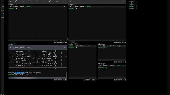Click the focused-panes counter icon in top toolbar
This screenshot has height=95, width=170.
(x=16, y=1)
